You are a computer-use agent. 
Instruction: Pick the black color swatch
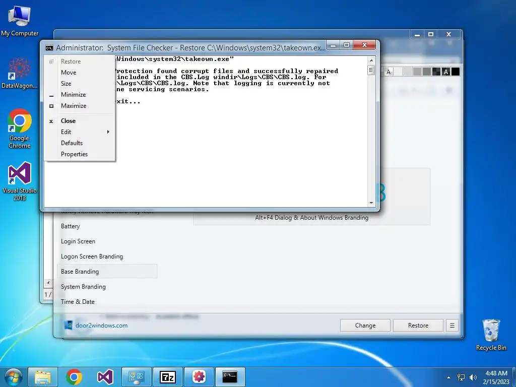[456, 72]
